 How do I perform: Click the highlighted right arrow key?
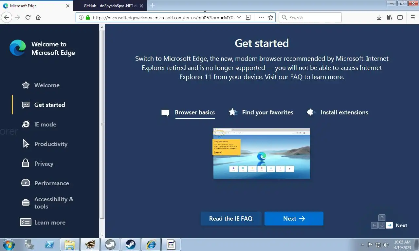tap(389, 225)
